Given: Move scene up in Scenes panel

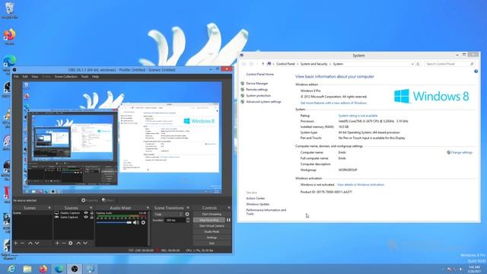Looking at the screenshot, I should 30,243.
